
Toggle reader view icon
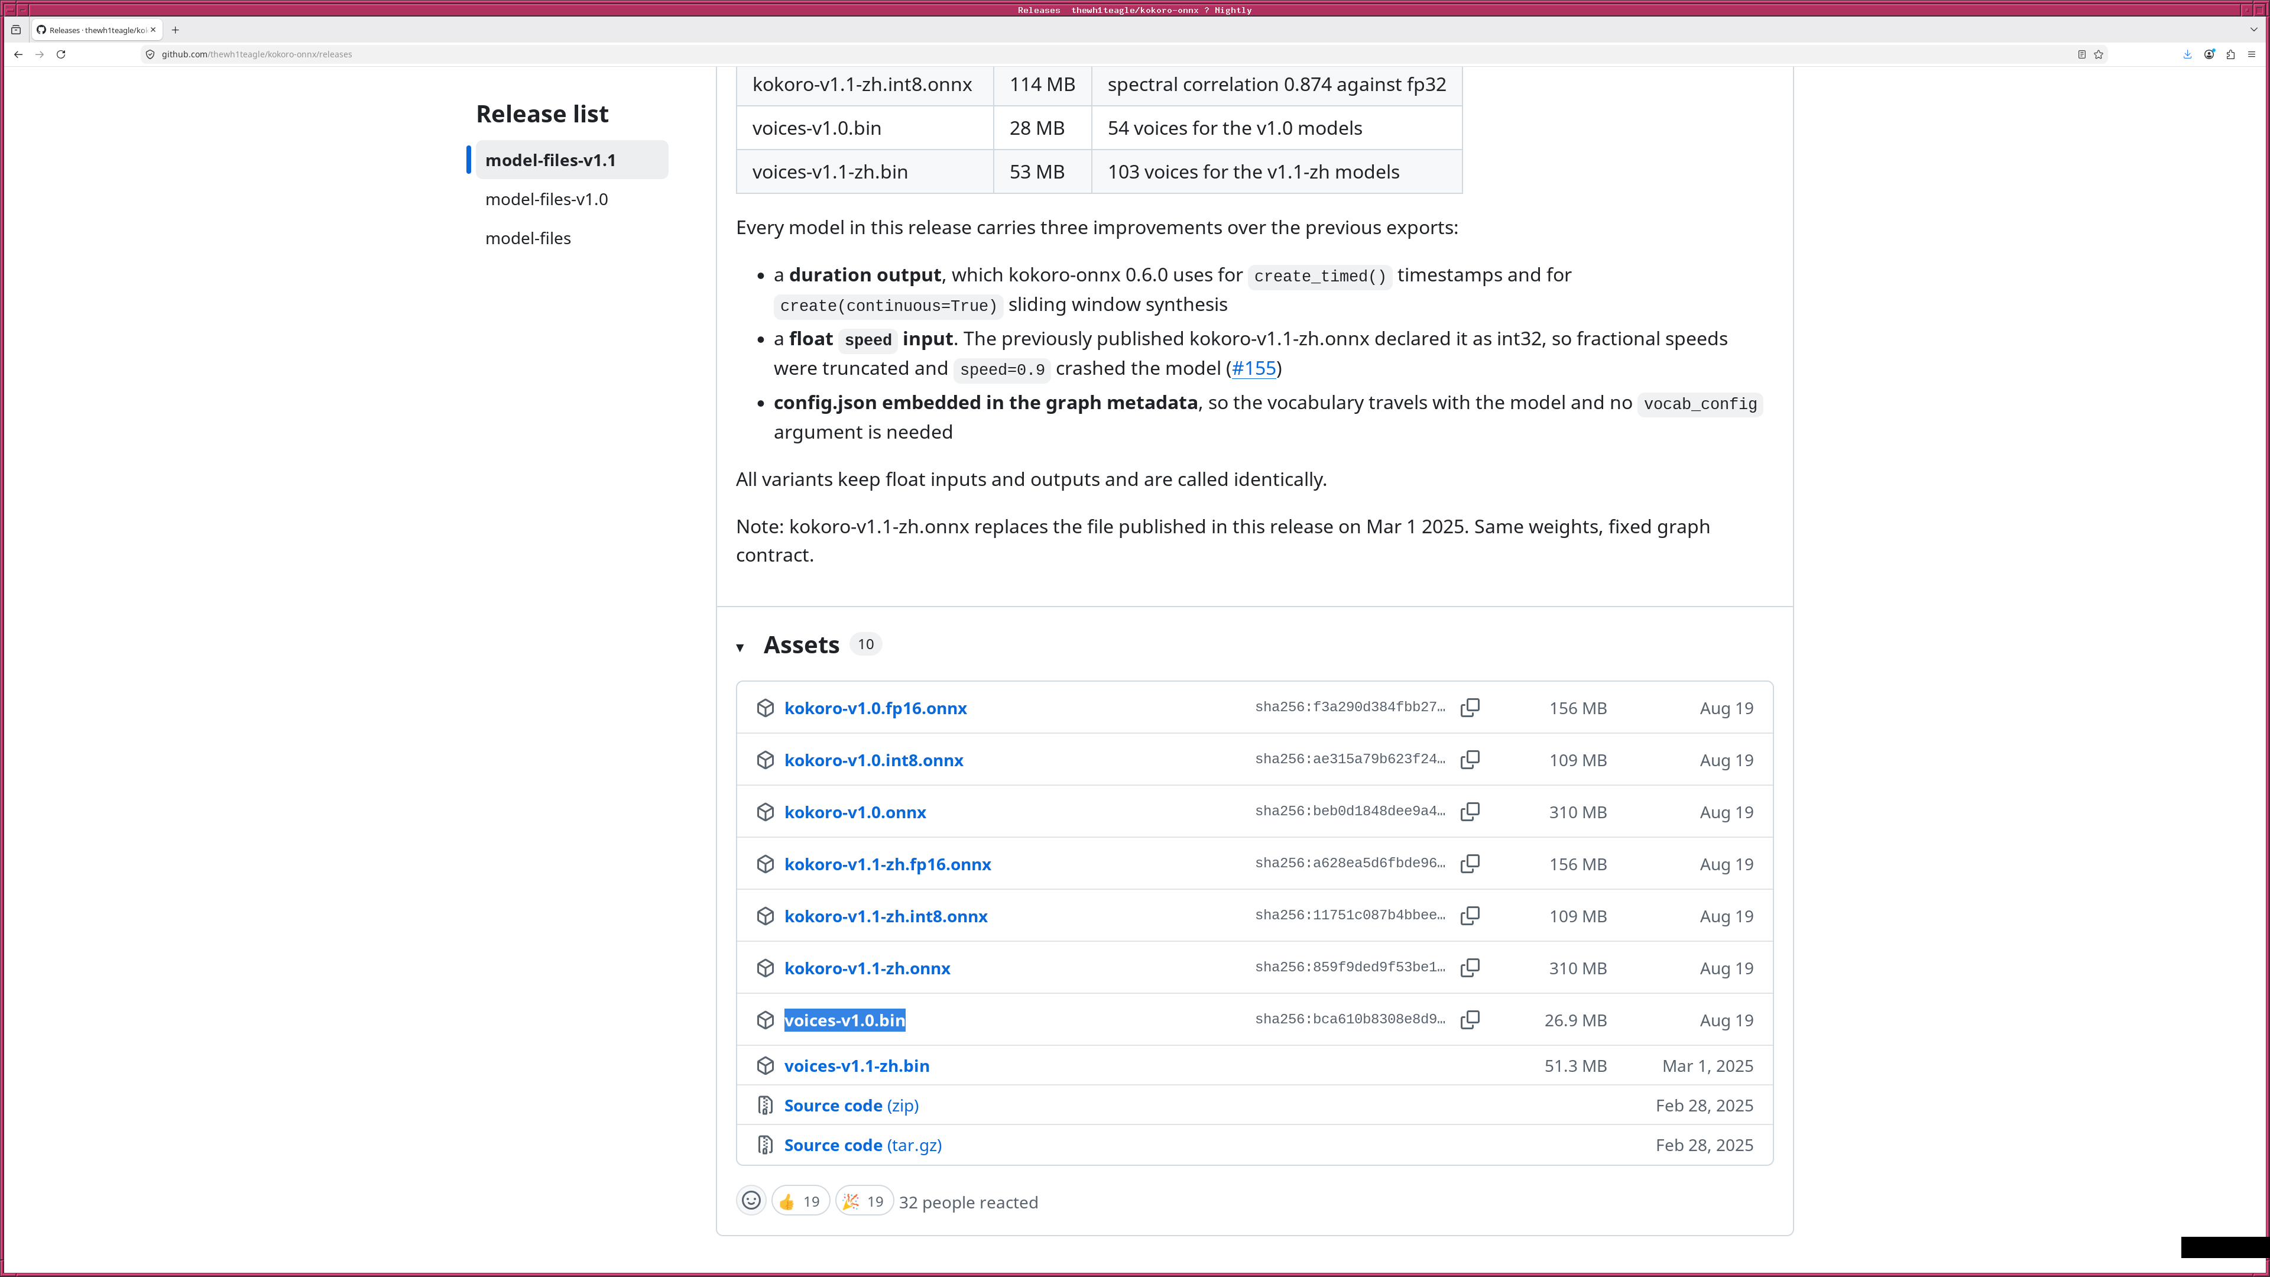2081,54
